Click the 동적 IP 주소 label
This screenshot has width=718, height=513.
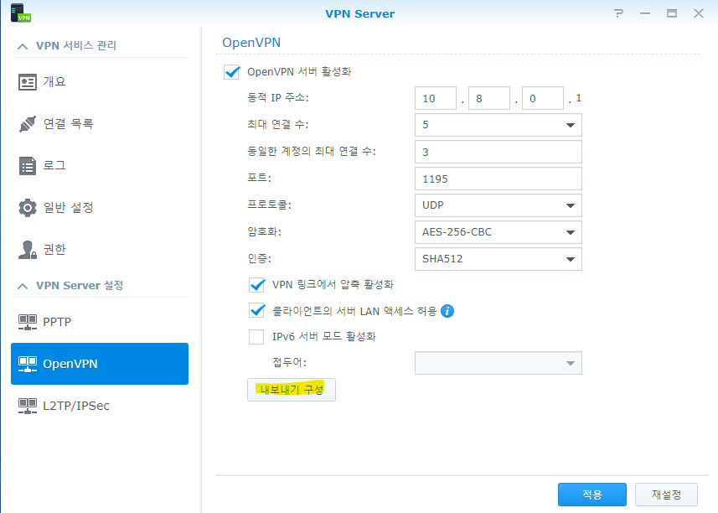pos(278,97)
